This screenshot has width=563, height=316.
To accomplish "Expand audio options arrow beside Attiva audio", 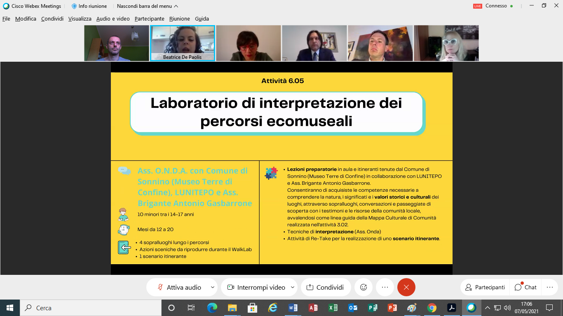I will 213,287.
